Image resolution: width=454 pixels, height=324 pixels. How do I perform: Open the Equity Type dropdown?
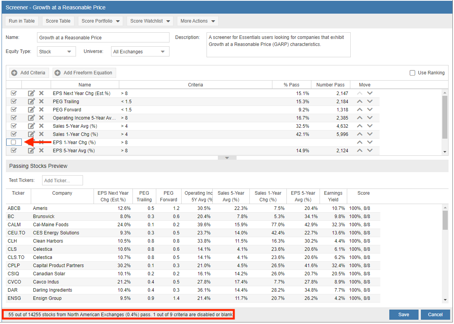[57, 51]
